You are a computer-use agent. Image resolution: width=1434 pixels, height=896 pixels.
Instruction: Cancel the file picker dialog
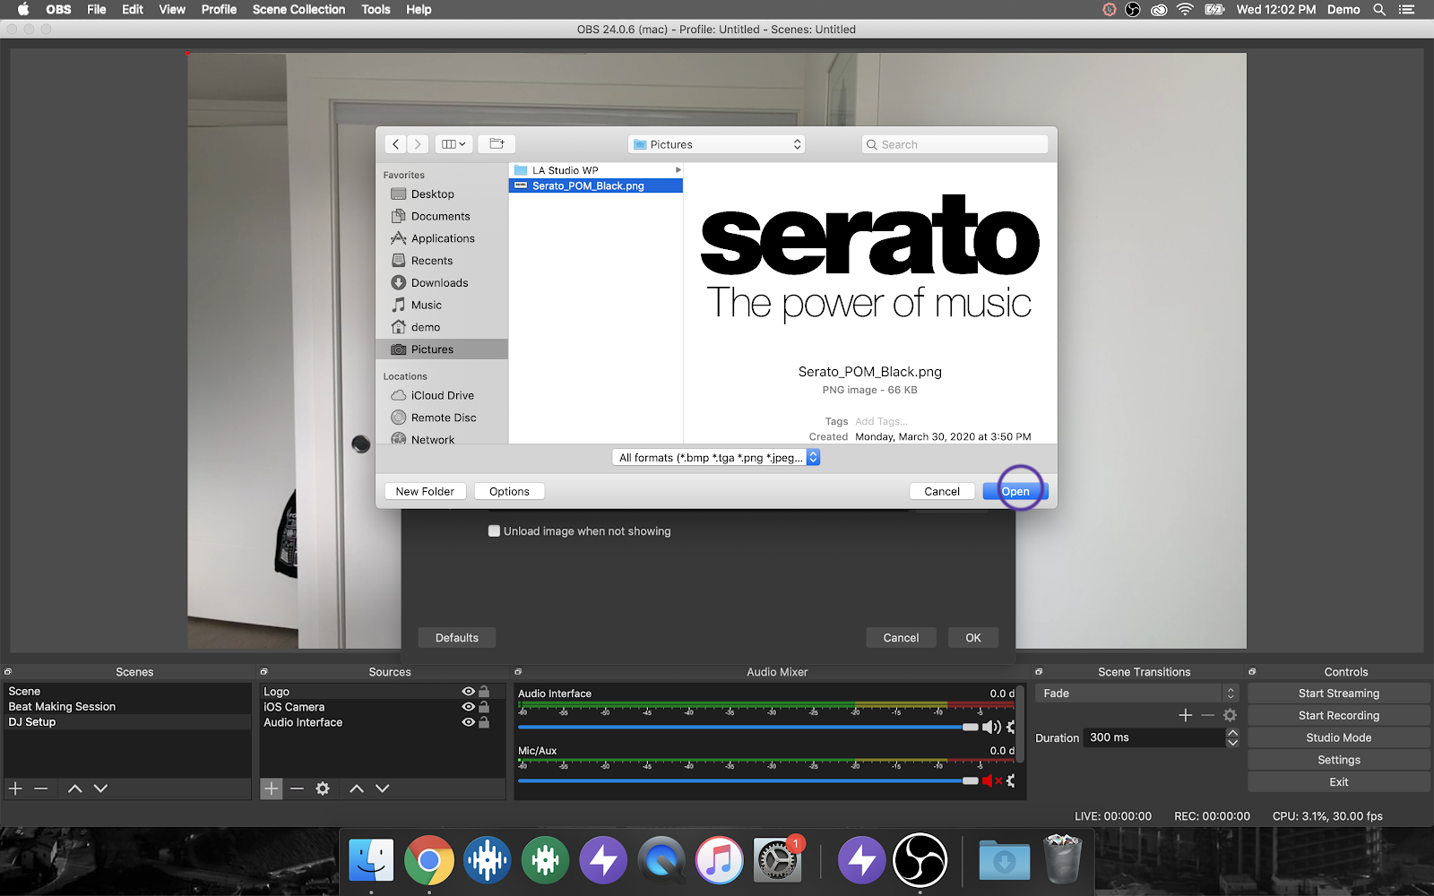coord(942,491)
